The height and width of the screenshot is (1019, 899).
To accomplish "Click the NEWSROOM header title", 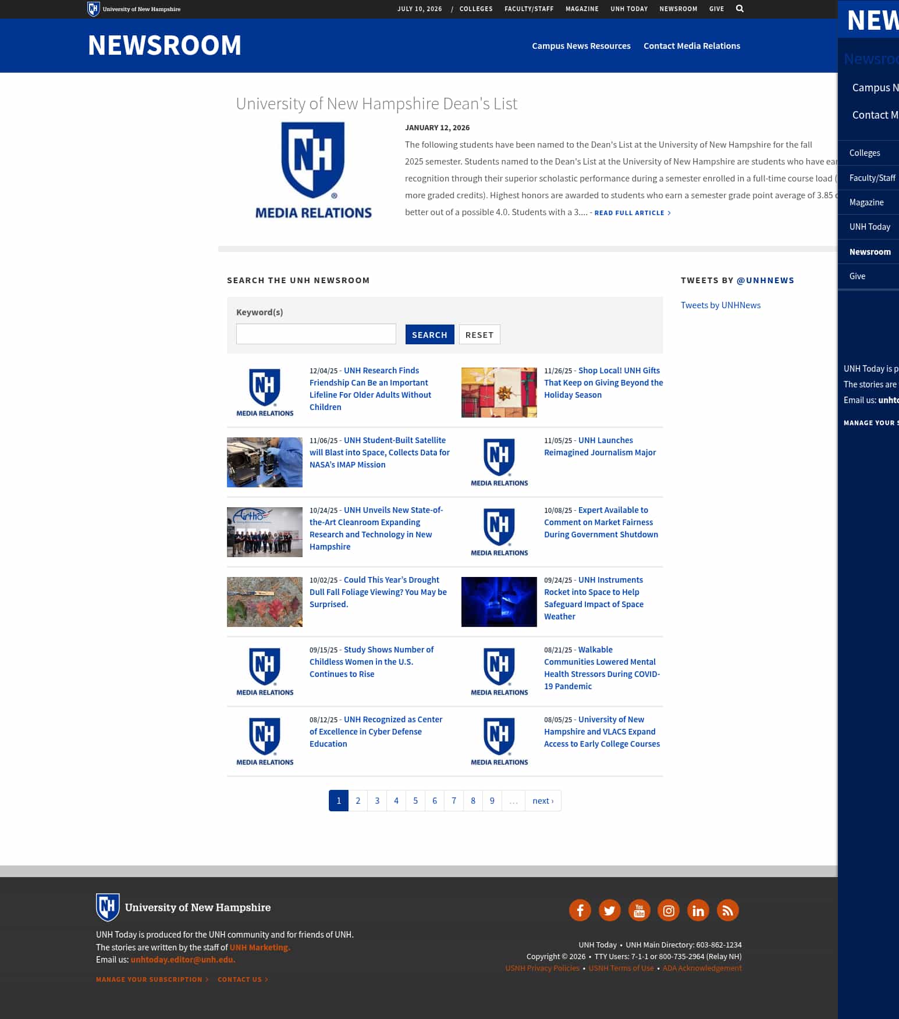I will coord(165,45).
